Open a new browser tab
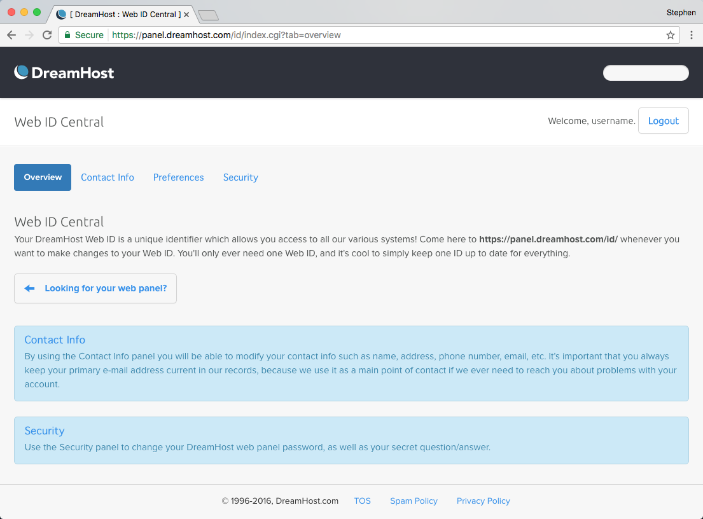This screenshot has height=519, width=703. tap(209, 15)
